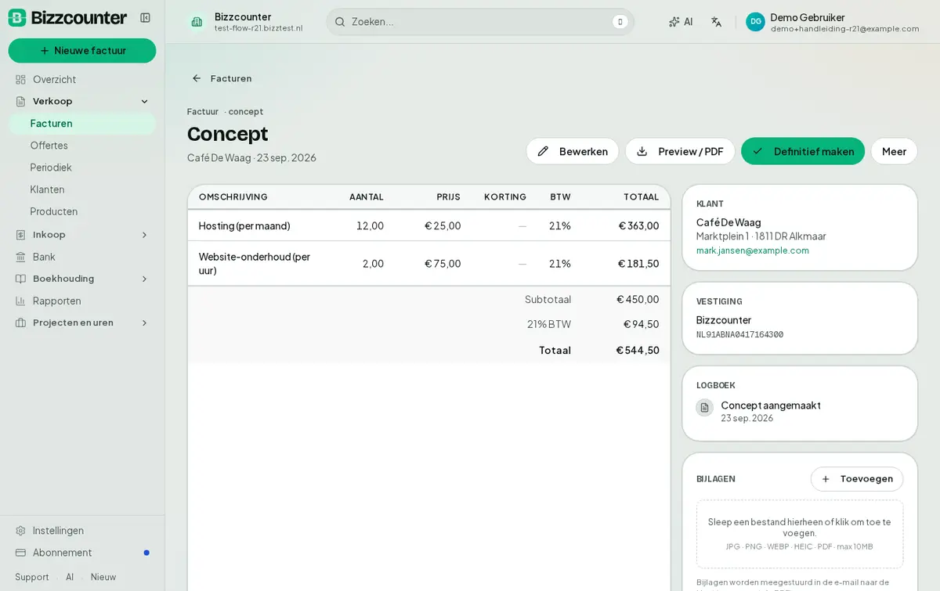Expand the Projecten en uren chevron

click(x=144, y=323)
